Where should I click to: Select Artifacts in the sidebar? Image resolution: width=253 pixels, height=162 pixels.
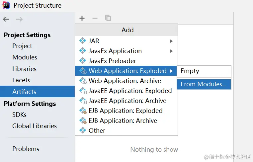[37, 92]
